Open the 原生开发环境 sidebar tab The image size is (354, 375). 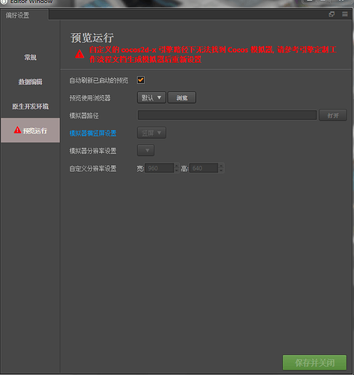(30, 106)
